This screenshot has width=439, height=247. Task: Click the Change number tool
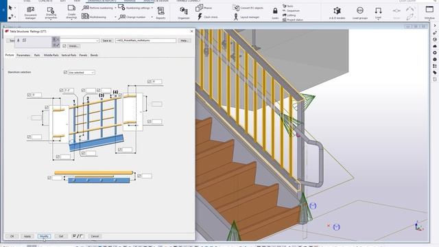tap(132, 17)
